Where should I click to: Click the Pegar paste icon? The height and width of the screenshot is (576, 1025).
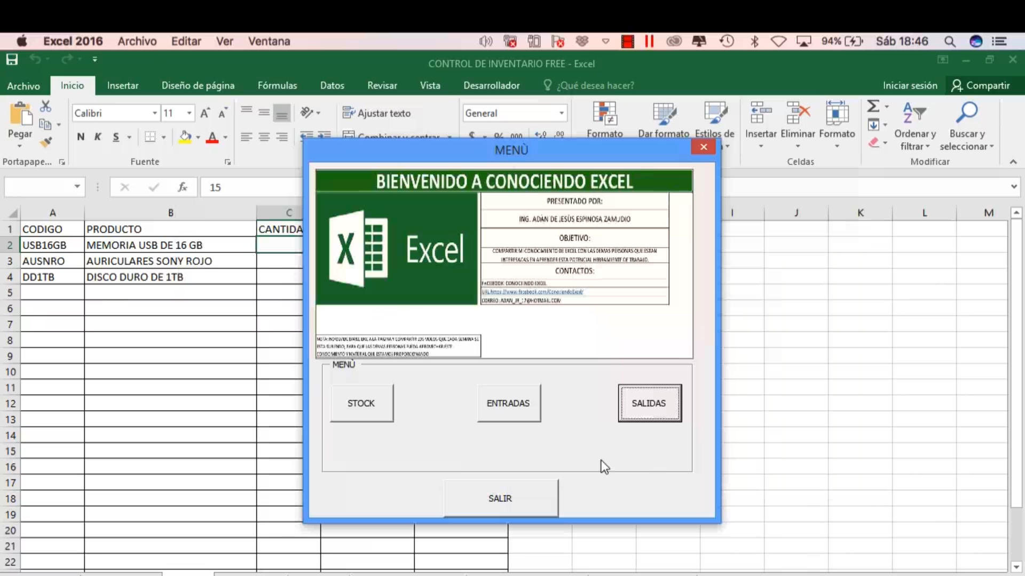pyautogui.click(x=20, y=114)
